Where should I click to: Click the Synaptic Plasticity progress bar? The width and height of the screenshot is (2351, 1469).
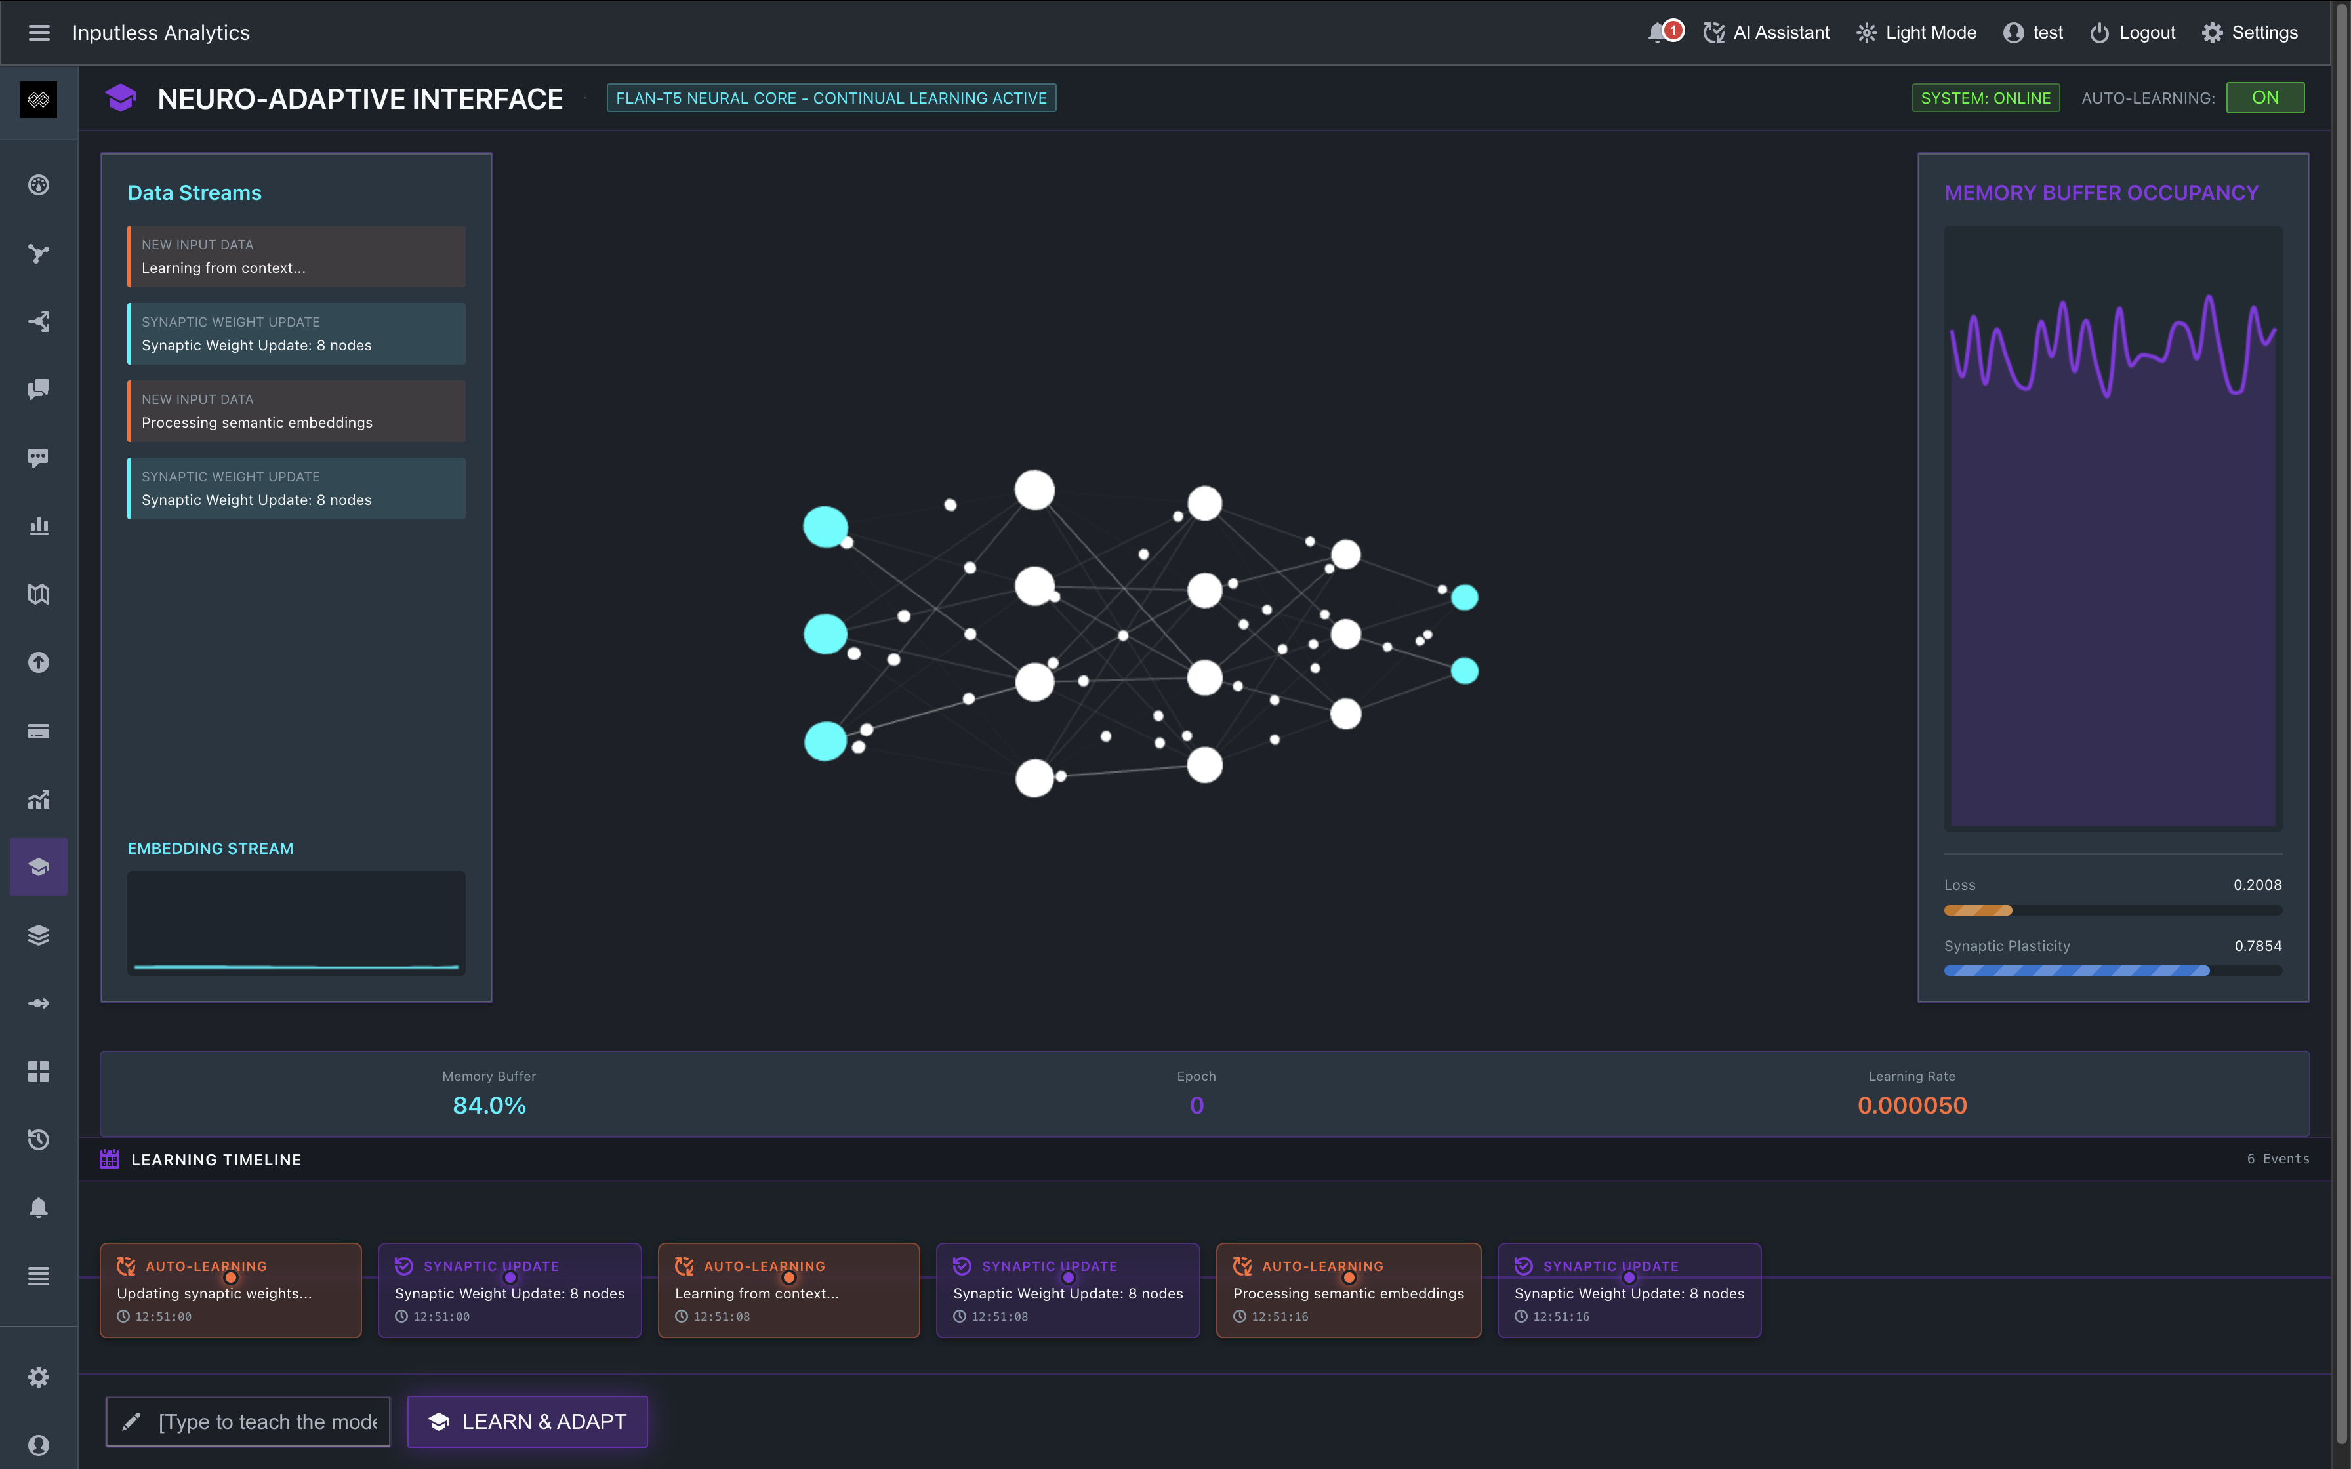2112,971
